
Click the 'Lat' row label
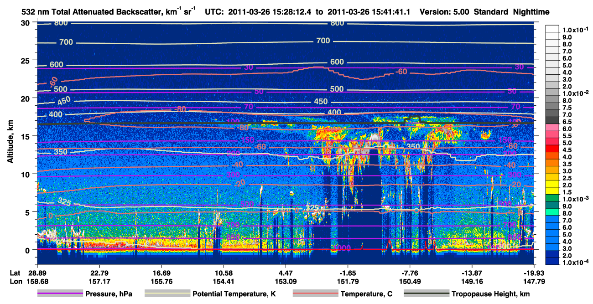click(x=16, y=273)
